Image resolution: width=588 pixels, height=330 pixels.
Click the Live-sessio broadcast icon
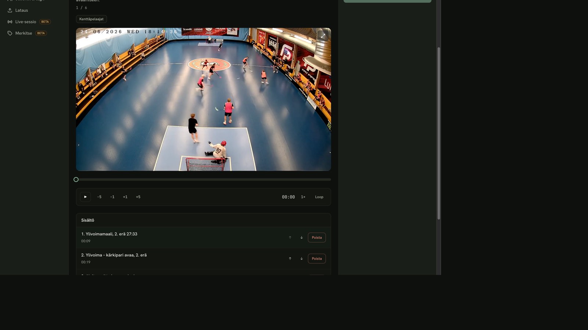pyautogui.click(x=10, y=22)
